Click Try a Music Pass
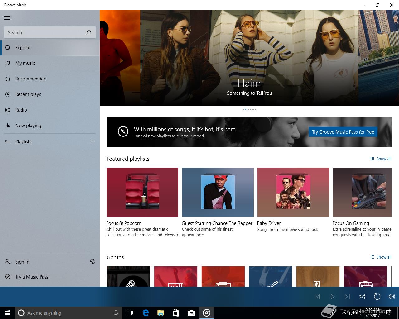The image size is (399, 319). 50,277
